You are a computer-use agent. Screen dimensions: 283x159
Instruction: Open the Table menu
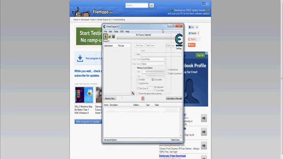pos(116,31)
